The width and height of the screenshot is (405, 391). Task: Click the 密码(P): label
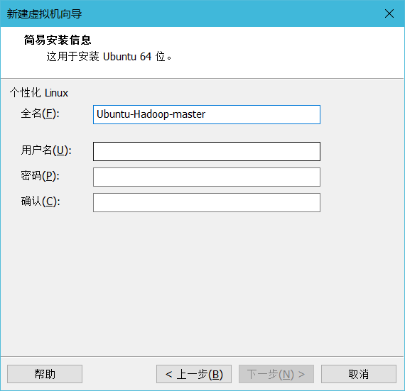point(40,176)
